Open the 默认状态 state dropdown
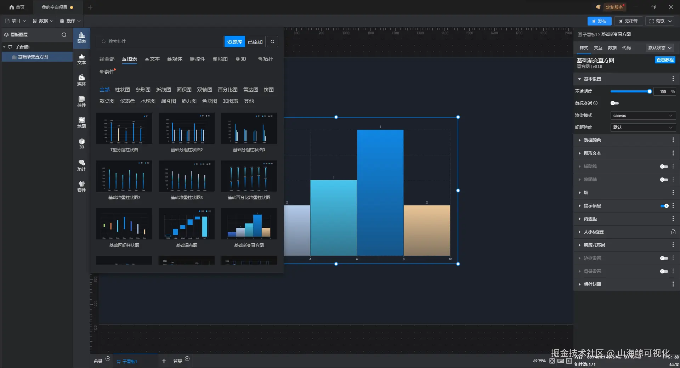 (x=660, y=48)
